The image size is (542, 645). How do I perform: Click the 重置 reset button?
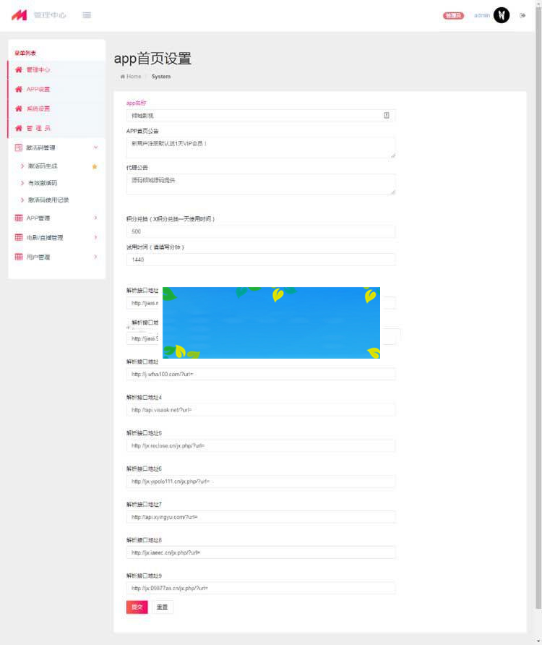coord(162,607)
